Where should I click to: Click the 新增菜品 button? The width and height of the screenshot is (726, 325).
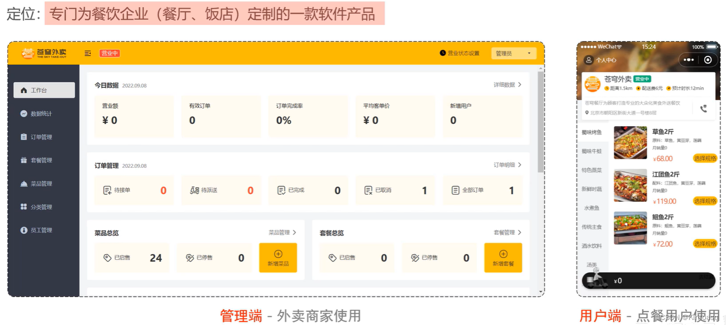(278, 258)
